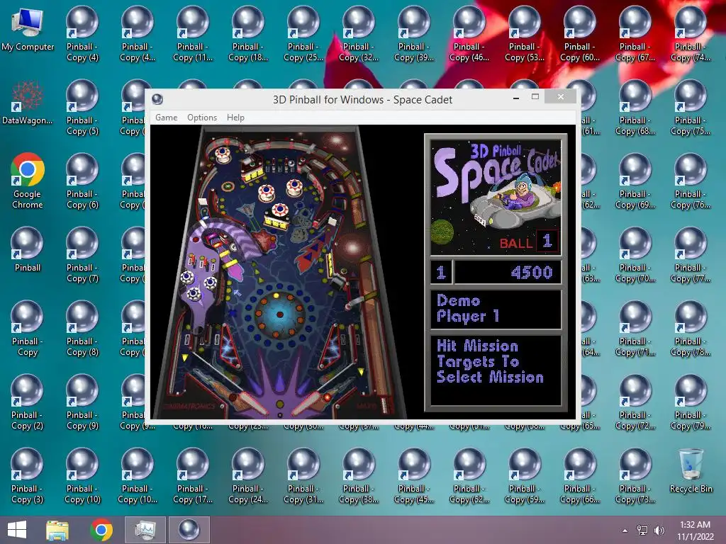Open the Options menu in Pinball

pos(202,118)
